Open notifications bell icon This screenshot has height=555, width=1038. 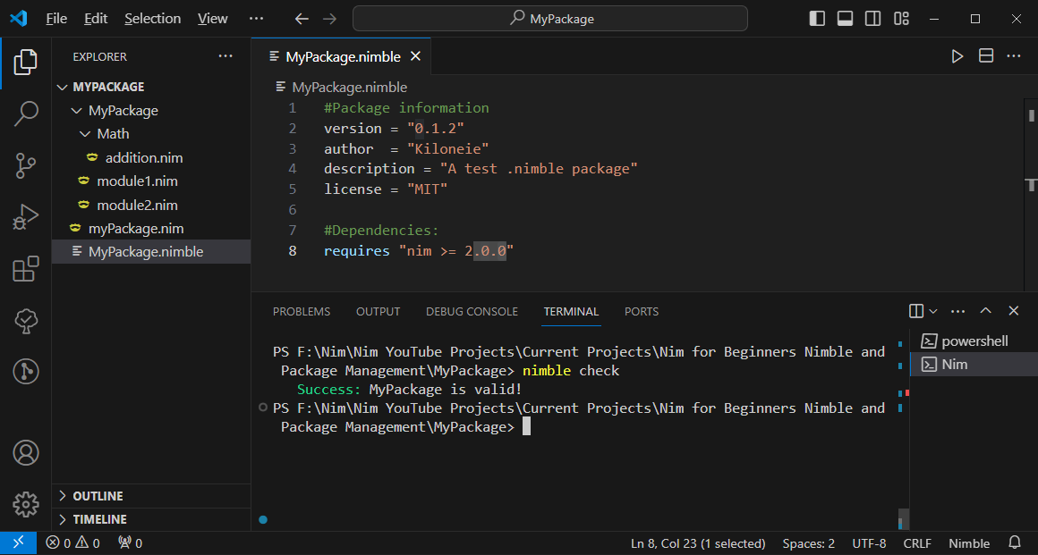1014,543
